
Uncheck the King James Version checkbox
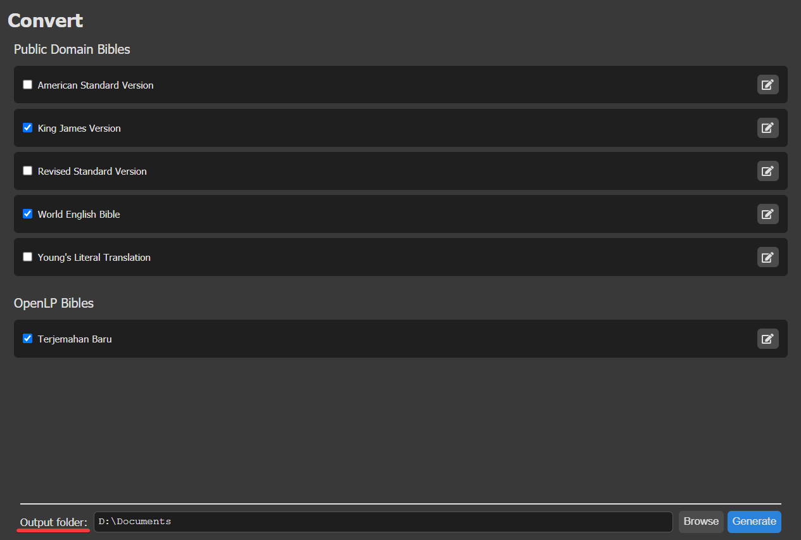27,127
